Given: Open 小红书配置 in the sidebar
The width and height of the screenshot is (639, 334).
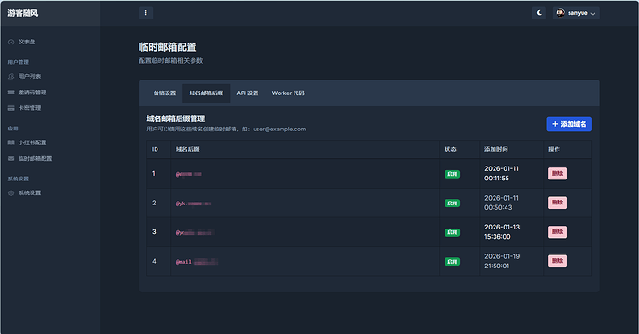Looking at the screenshot, I should (32, 142).
